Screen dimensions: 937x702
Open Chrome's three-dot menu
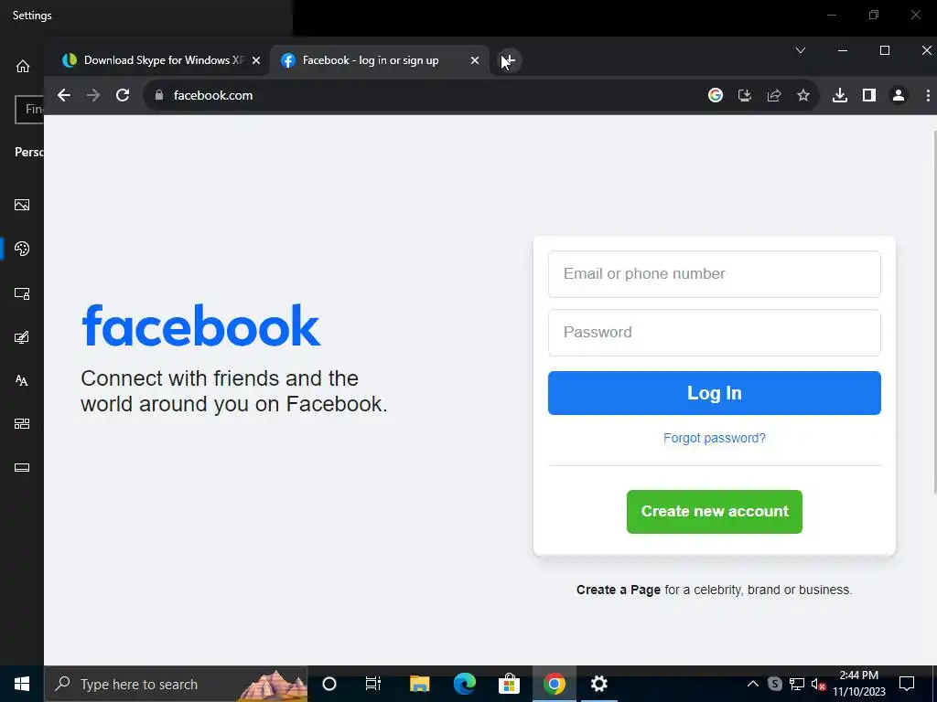928,95
